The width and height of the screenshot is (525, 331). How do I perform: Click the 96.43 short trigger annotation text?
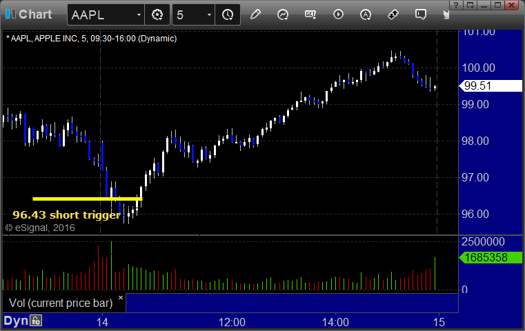(x=66, y=215)
